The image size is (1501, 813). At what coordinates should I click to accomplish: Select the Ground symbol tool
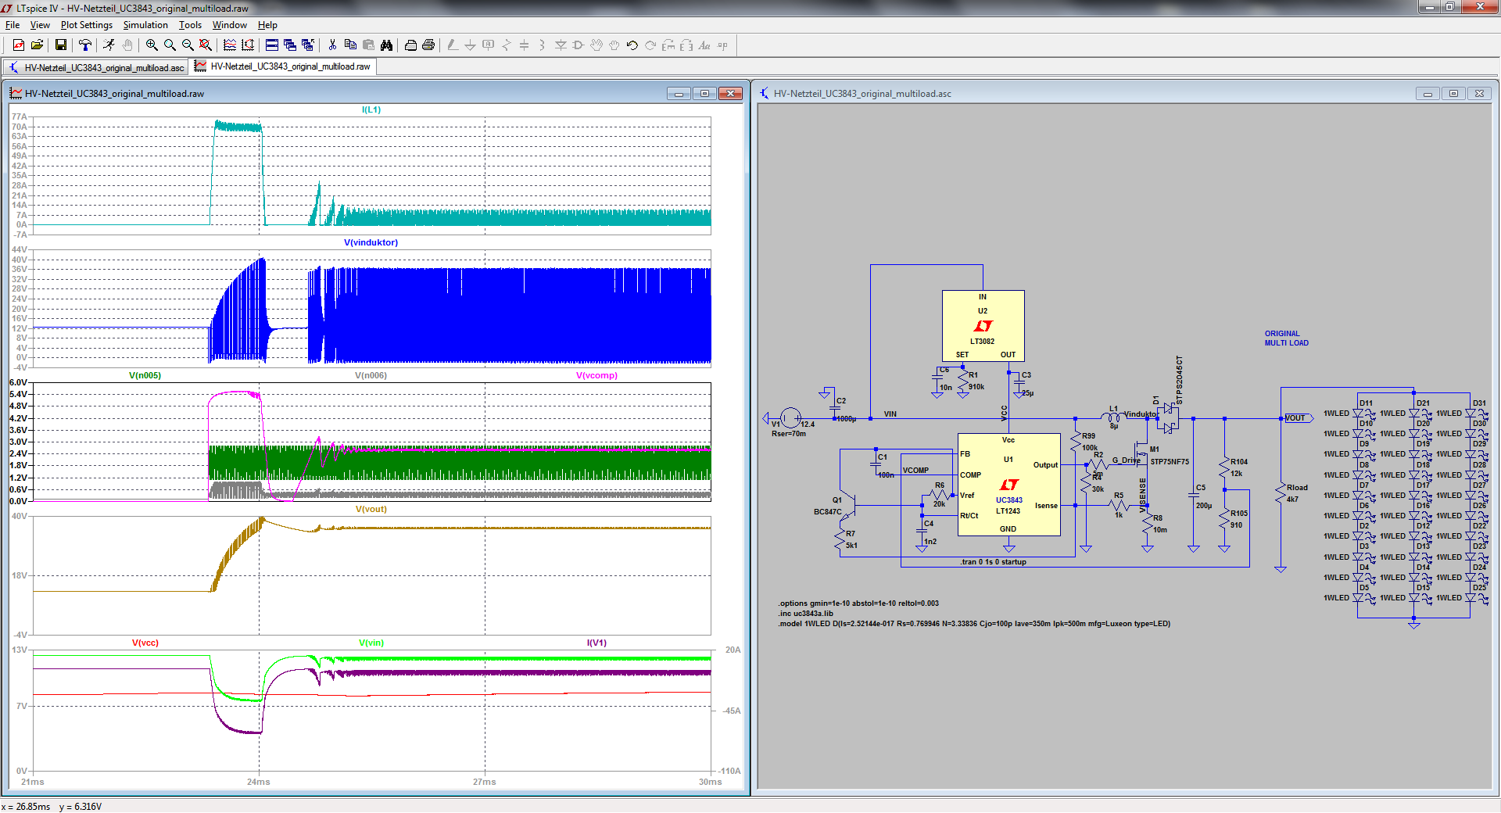point(471,45)
